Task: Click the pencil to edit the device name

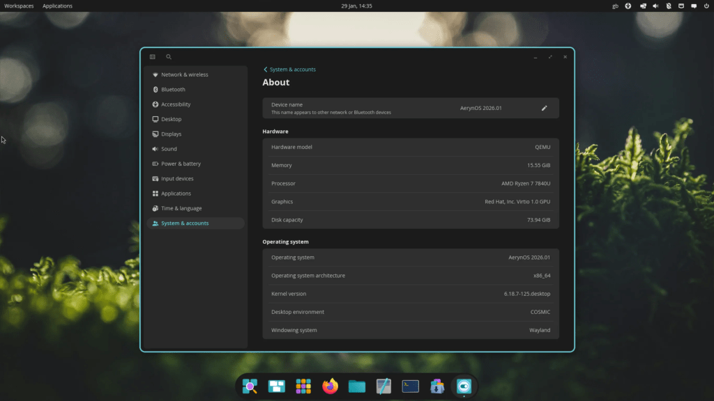Action: click(x=545, y=108)
